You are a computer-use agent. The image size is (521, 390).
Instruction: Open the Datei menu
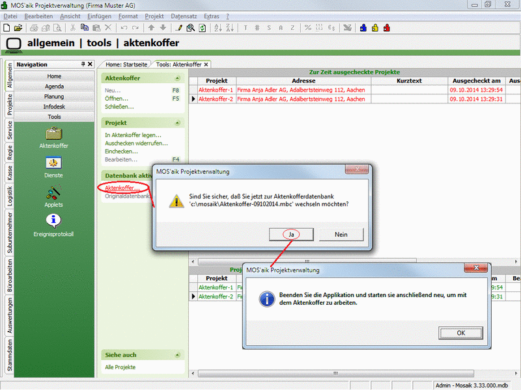(x=10, y=16)
